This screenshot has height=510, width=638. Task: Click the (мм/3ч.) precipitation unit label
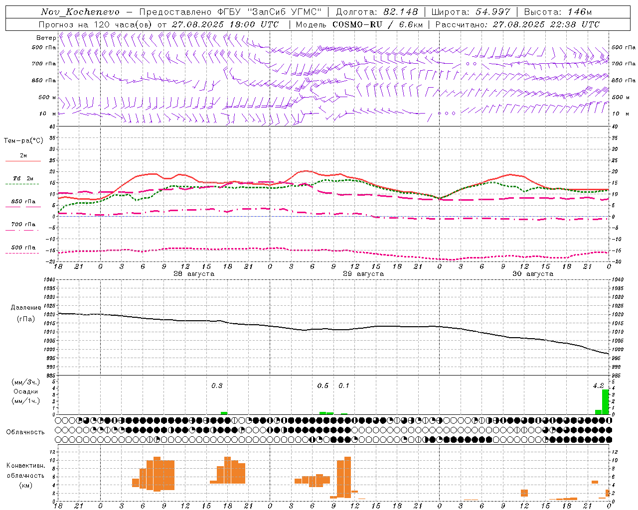pos(26,382)
